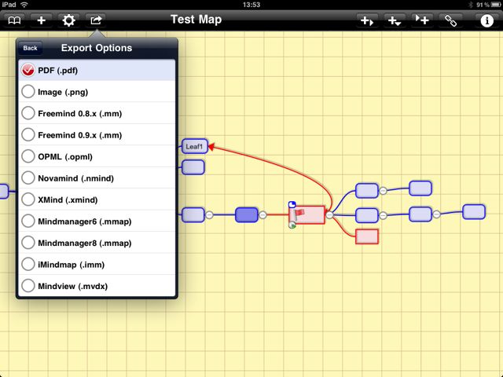The height and width of the screenshot is (377, 503).
Task: Choose Freemind 0.9.x (.mm) option
Action: pyautogui.click(x=97, y=134)
